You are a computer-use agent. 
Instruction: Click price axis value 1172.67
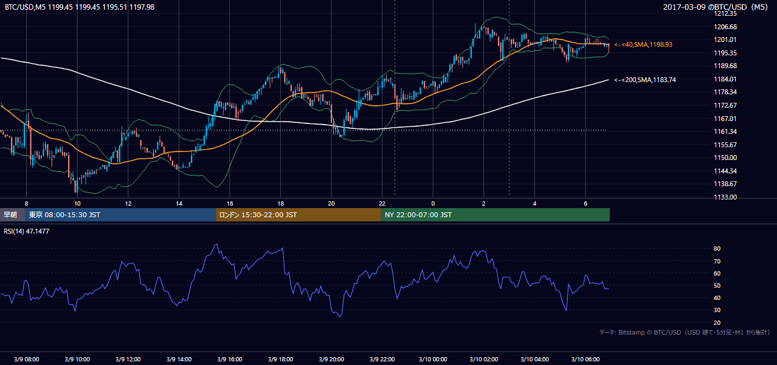(x=726, y=105)
